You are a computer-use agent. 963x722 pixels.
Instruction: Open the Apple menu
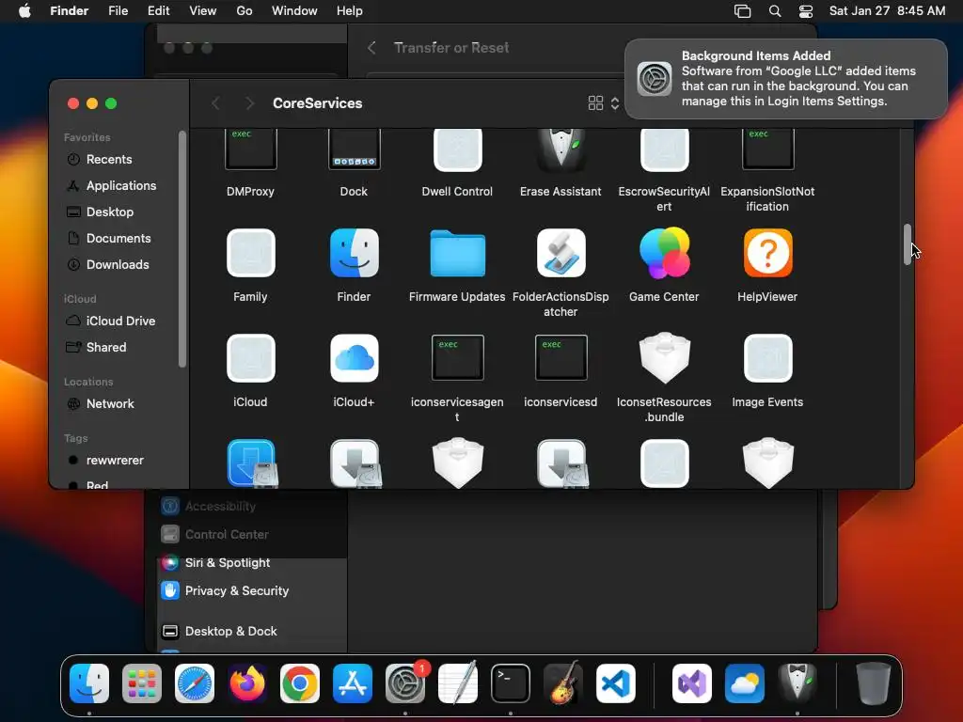pyautogui.click(x=24, y=11)
